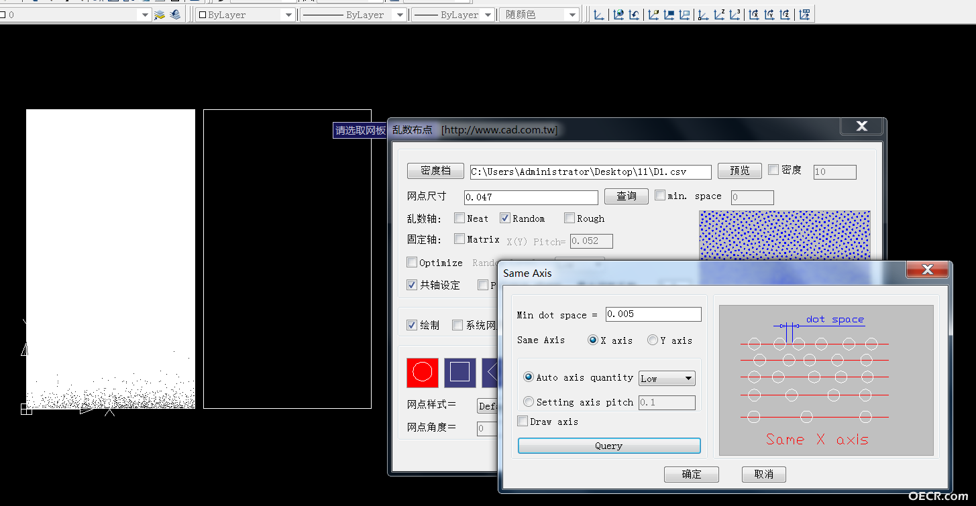The image size is (976, 506).
Task: Uncheck the Random option
Action: [505, 218]
